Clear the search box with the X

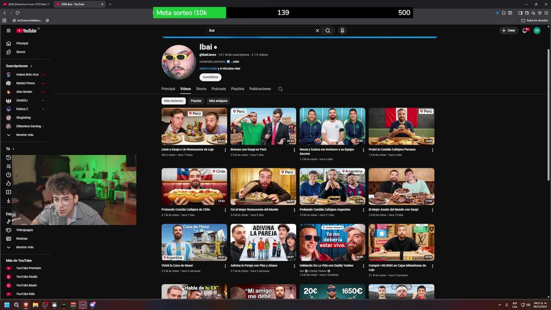(317, 31)
